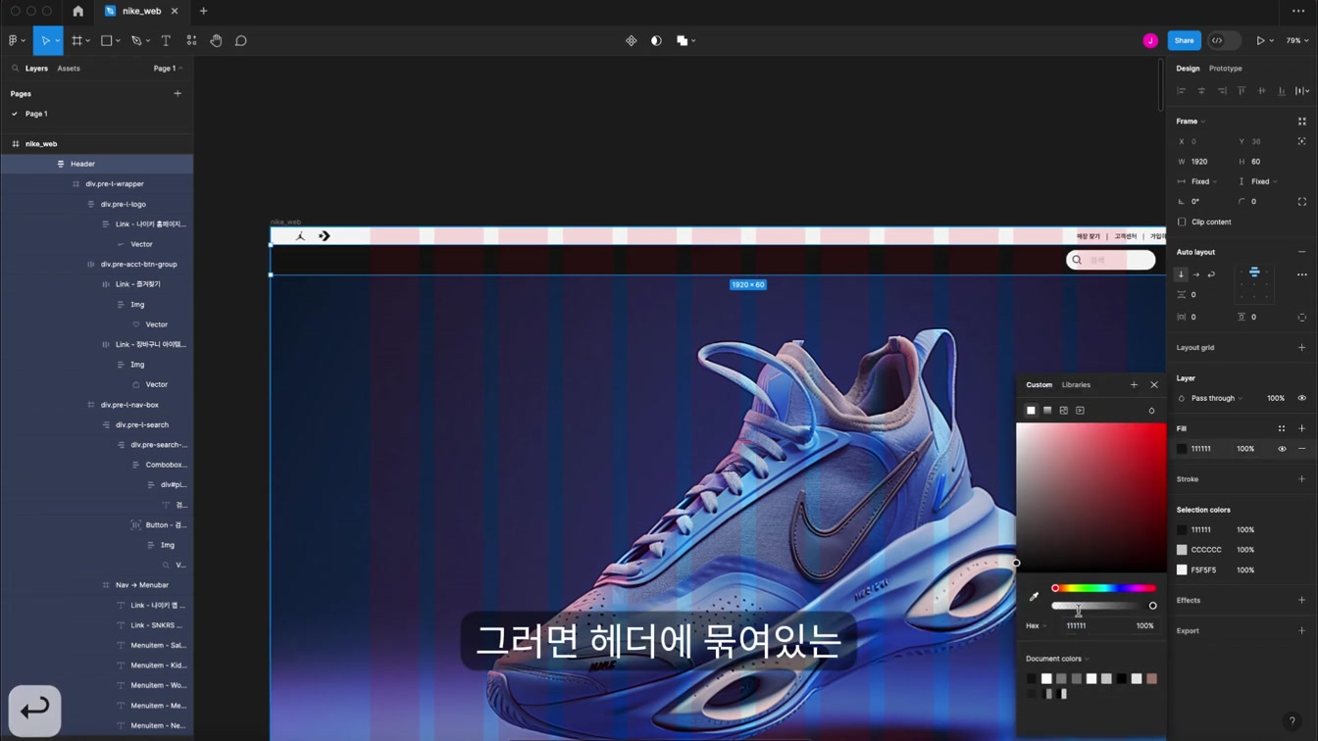Open the Hex color model dropdown
Viewport: 1318px width, 741px height.
(x=1036, y=625)
